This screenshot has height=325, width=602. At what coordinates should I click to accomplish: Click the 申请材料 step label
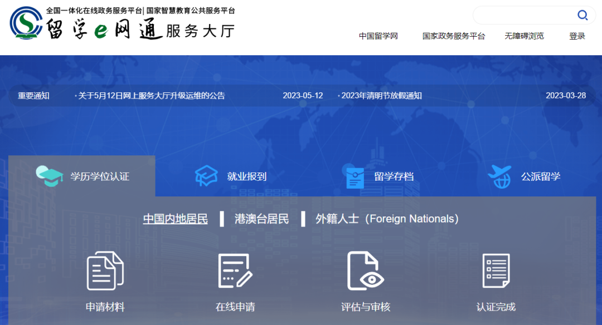105,307
